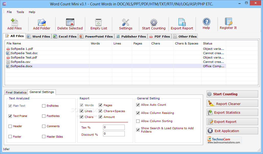
Task: Switch to the Publisher Files tab
Action: pos(131,37)
